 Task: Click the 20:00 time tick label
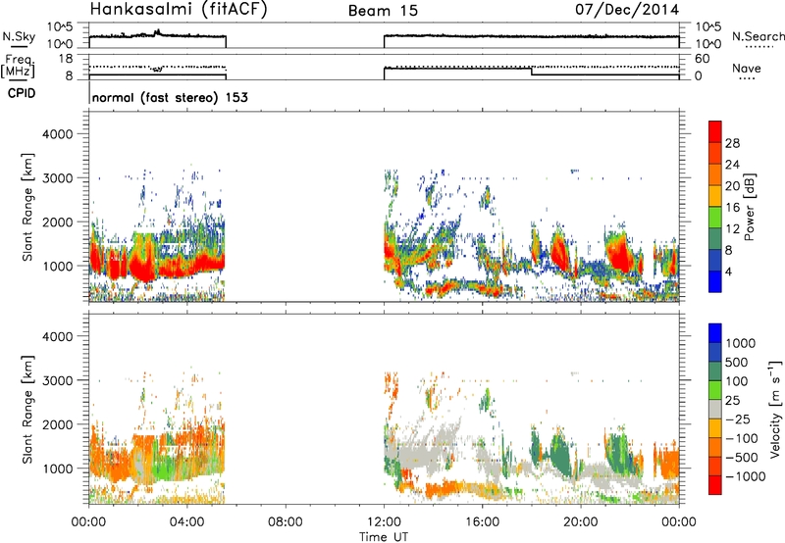click(x=581, y=522)
